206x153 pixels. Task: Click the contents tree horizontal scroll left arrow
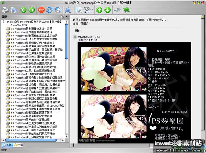(x=3, y=140)
